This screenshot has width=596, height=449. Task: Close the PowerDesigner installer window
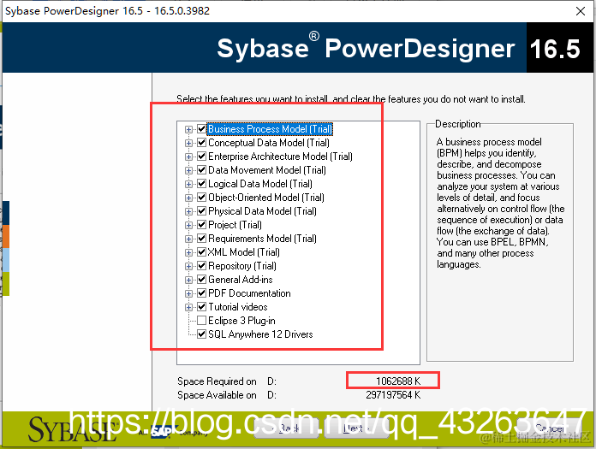581,11
